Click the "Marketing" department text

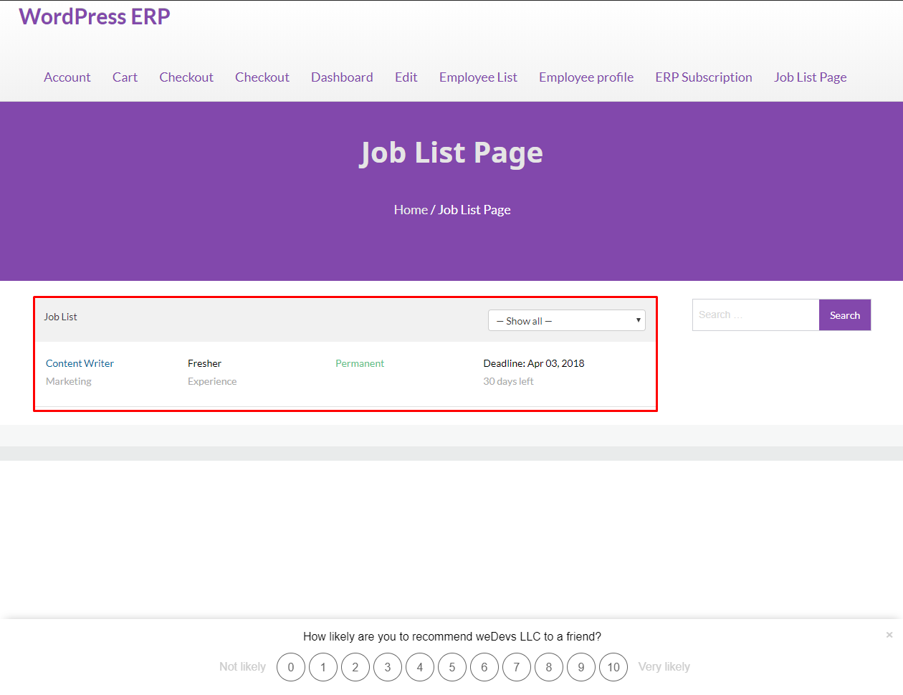pyautogui.click(x=69, y=382)
